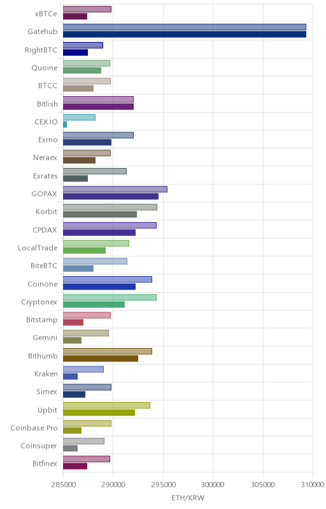Viewport: 326px width, 509px height.
Task: Select the olive green Upbit lower bar
Action: pos(99,412)
